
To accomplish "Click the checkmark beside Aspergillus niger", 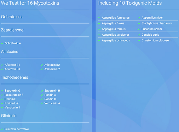I will [139, 18].
